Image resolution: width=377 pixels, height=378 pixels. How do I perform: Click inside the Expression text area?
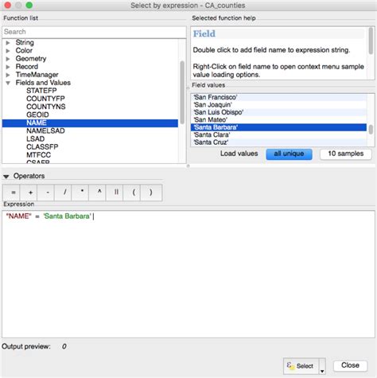coord(188,274)
